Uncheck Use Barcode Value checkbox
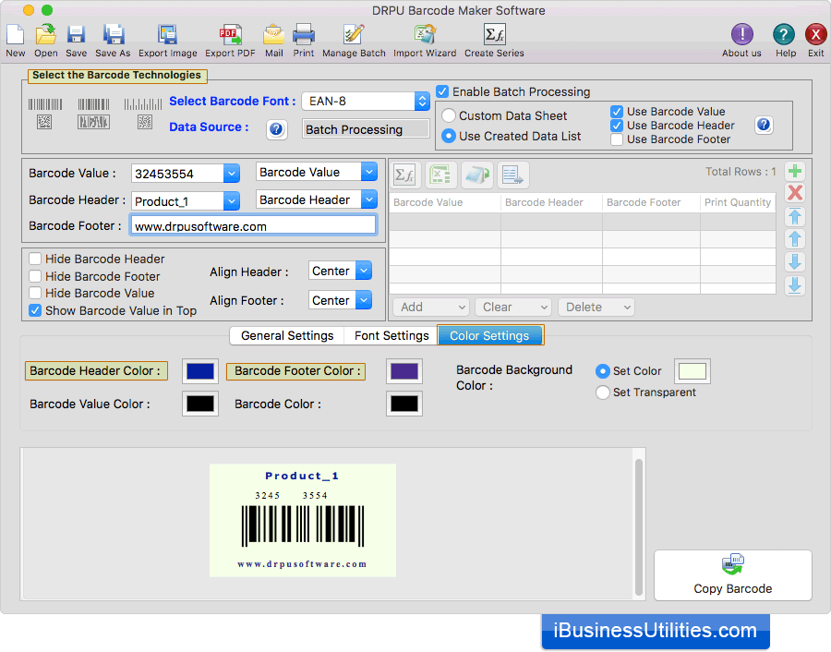 click(617, 112)
